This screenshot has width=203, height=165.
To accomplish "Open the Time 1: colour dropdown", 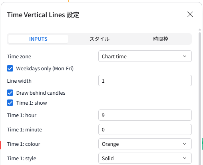I will click(145, 144).
